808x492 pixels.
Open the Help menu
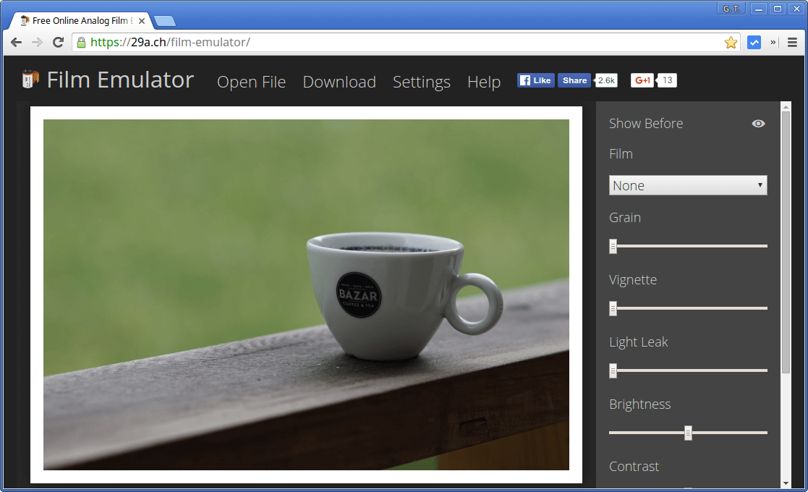483,82
